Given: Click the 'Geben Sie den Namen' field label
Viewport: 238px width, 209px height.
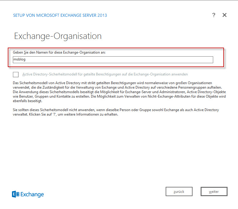Looking at the screenshot, I should click(59, 52).
